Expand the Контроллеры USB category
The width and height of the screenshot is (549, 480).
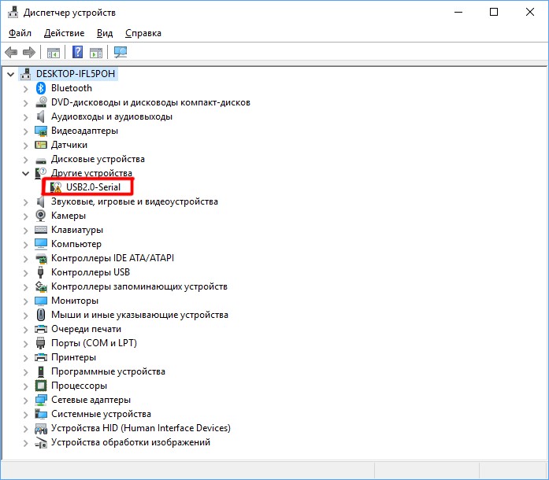25,272
